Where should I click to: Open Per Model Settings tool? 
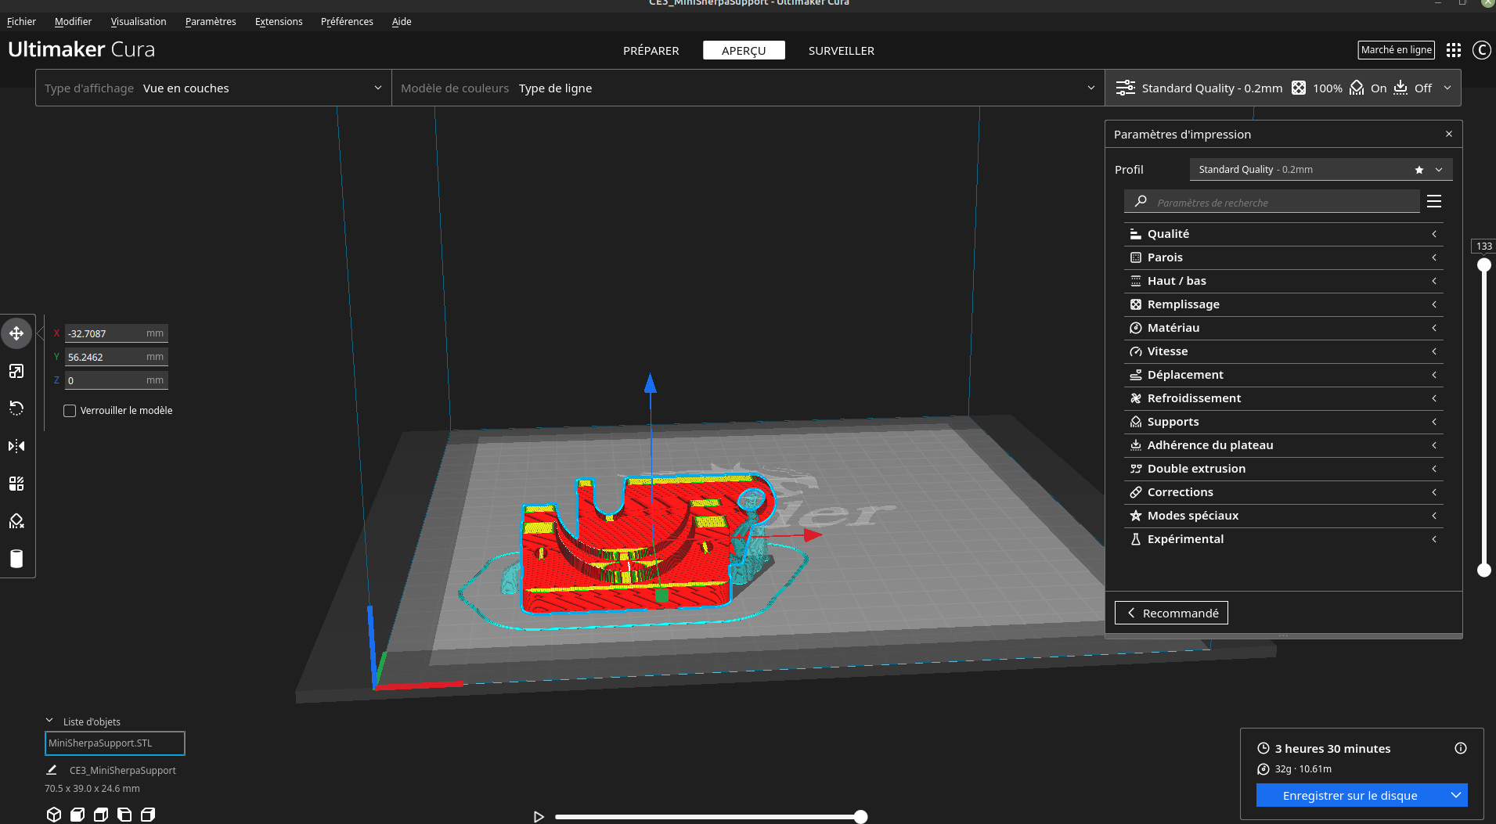click(16, 483)
